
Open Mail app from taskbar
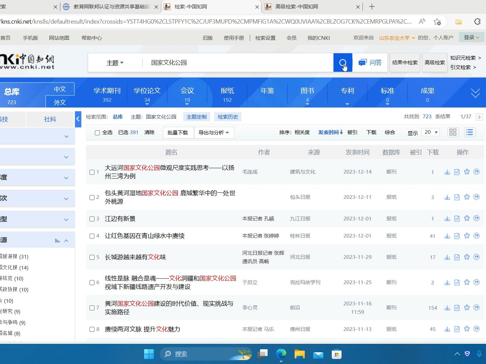coord(318,354)
